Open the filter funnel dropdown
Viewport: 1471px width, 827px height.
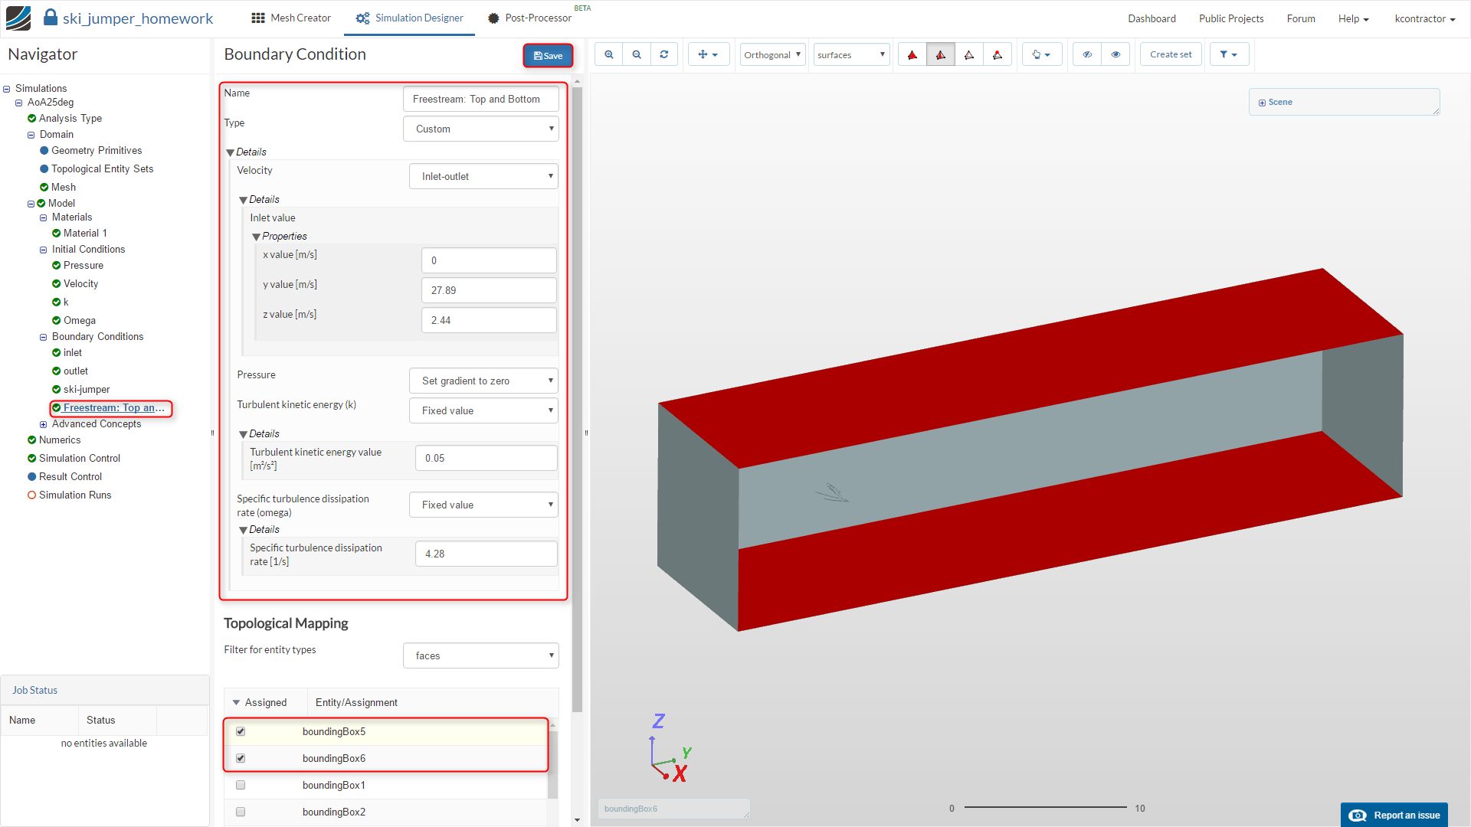pos(1228,54)
